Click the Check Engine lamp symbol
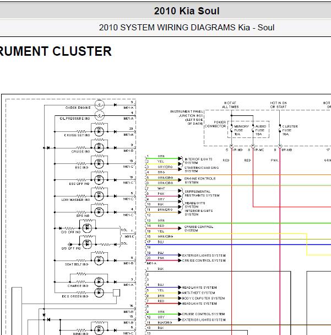Viewport: 331px width, 335px height. pyautogui.click(x=99, y=105)
